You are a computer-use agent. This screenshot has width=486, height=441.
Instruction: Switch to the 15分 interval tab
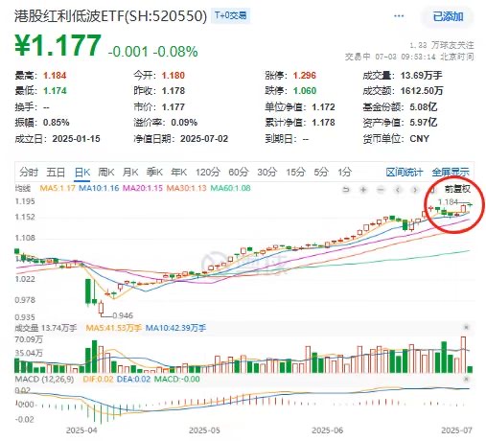pyautogui.click(x=295, y=173)
